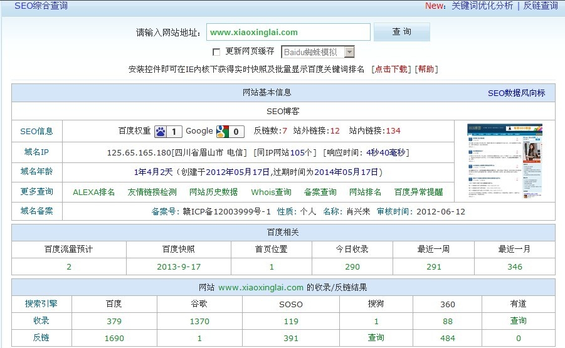Click ICP number 赣ICP备12003999号-1
Image resolution: width=565 pixels, height=348 pixels.
pyautogui.click(x=226, y=211)
